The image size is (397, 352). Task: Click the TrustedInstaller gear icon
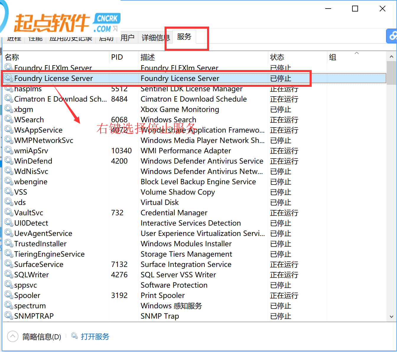point(9,243)
